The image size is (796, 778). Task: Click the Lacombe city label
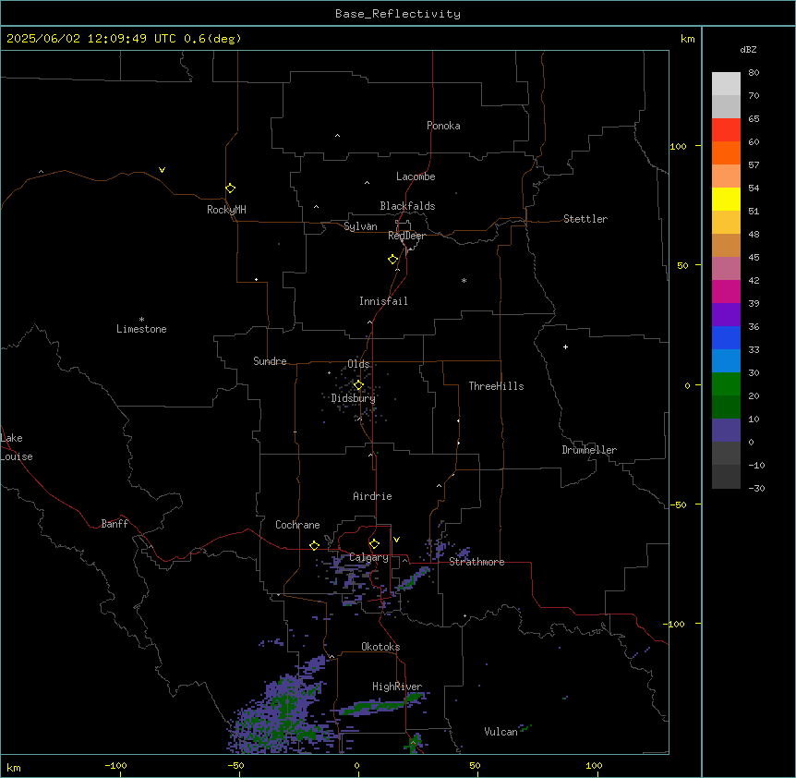[x=416, y=176]
